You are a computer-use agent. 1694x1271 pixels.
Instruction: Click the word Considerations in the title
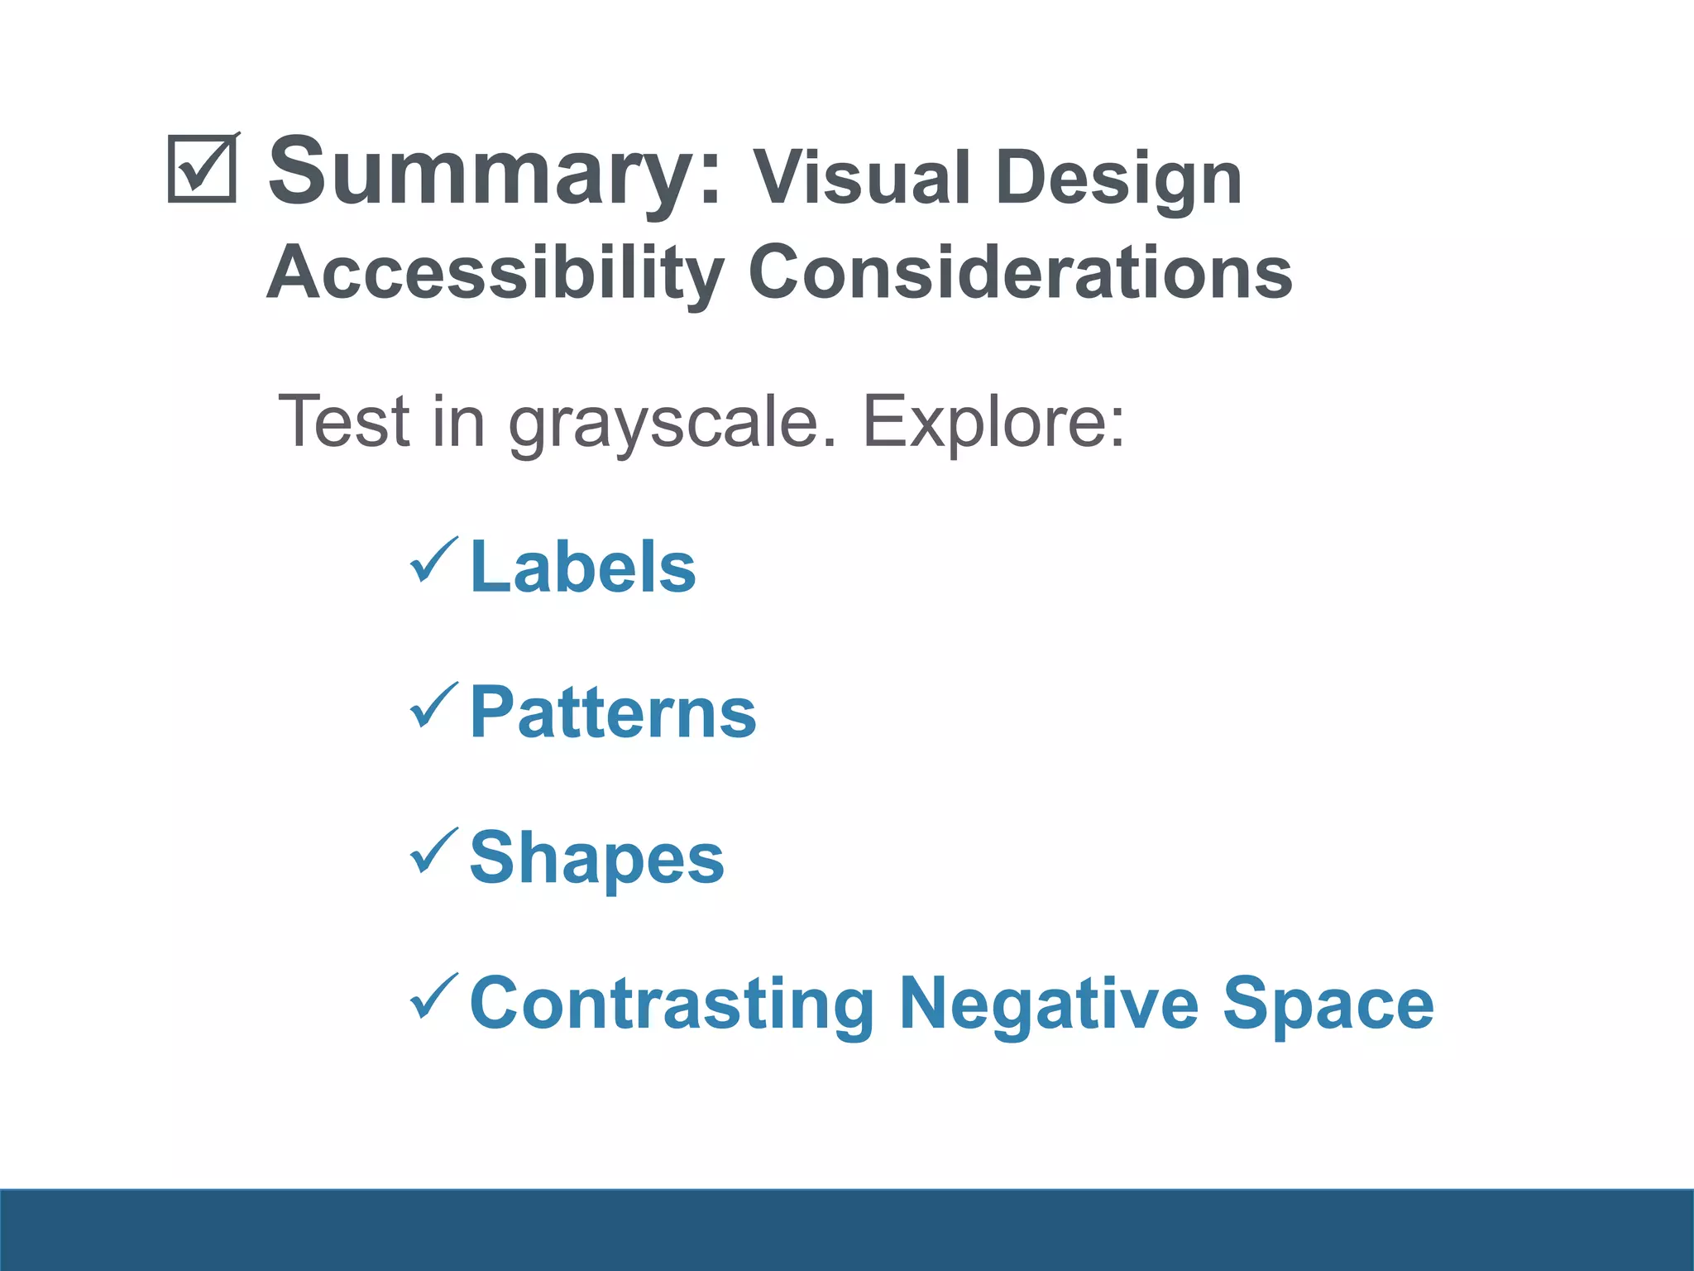click(x=1020, y=272)
